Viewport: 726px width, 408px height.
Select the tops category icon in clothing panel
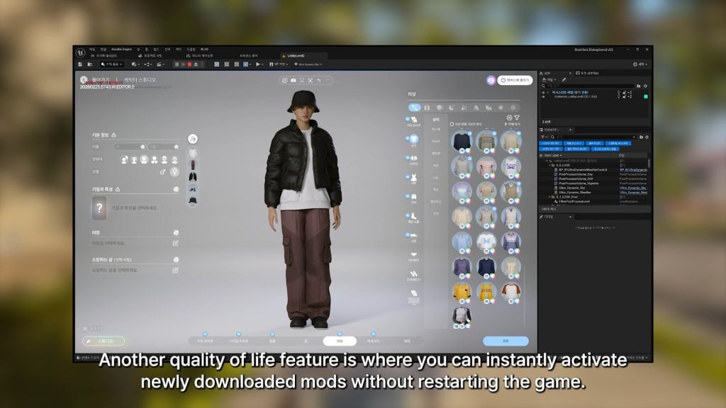coord(413,139)
